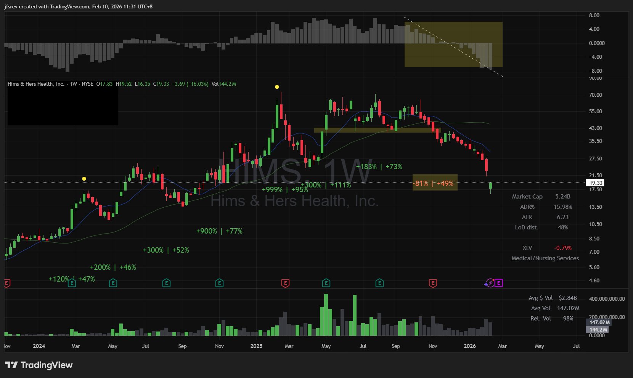Viewport: 633px width, 378px height.
Task: Click the 'Vol144.2M' header volume reading
Action: tap(224, 84)
